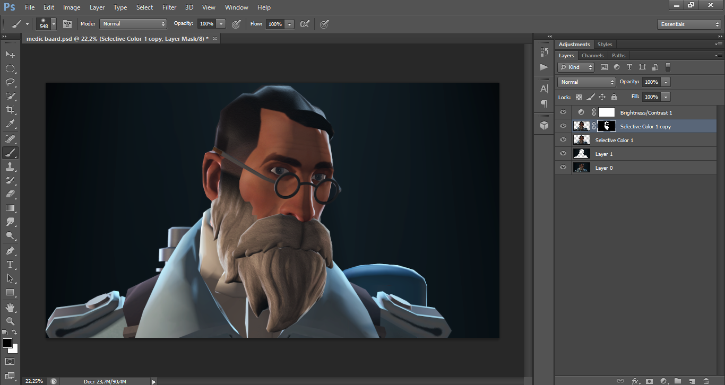Open the Brush panel toggle icon
725x385 pixels.
pyautogui.click(x=67, y=24)
